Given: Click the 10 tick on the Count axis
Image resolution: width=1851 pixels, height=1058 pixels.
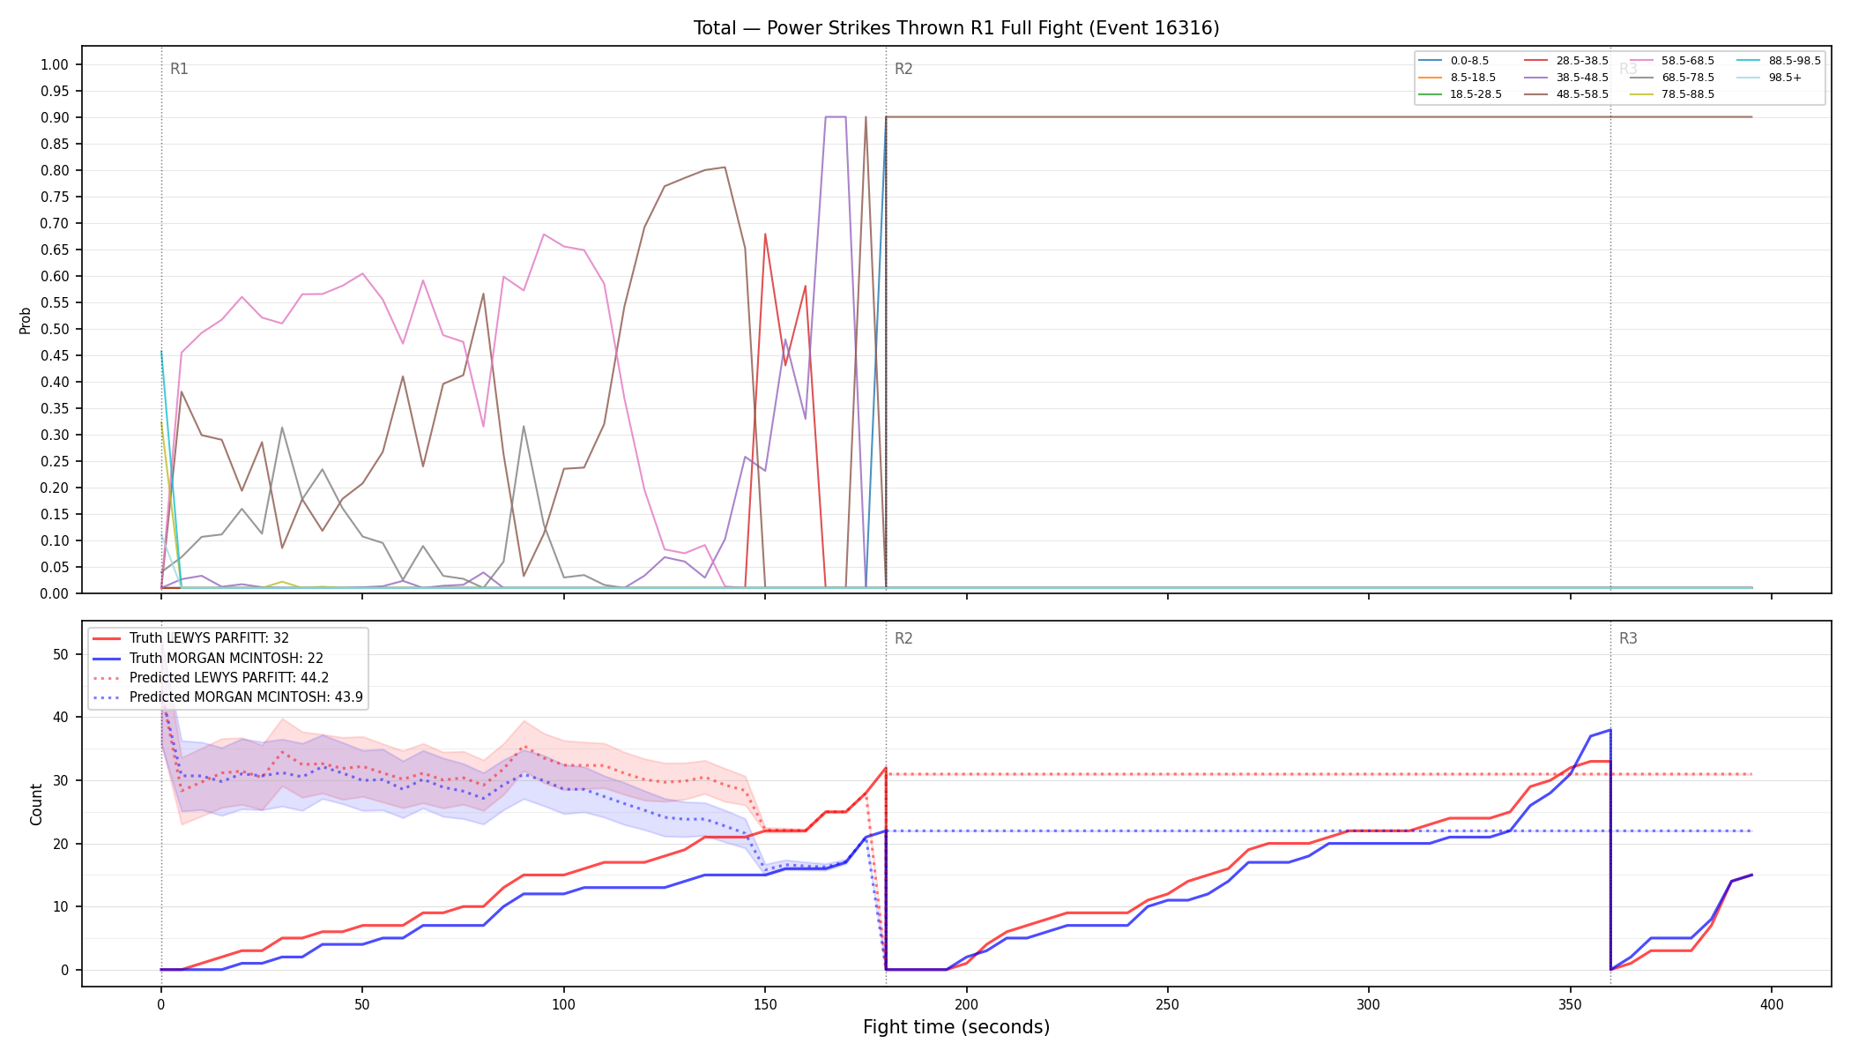Looking at the screenshot, I should pos(61,906).
